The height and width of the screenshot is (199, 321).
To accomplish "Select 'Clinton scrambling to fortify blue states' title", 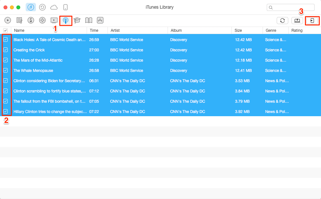I will (x=50, y=91).
